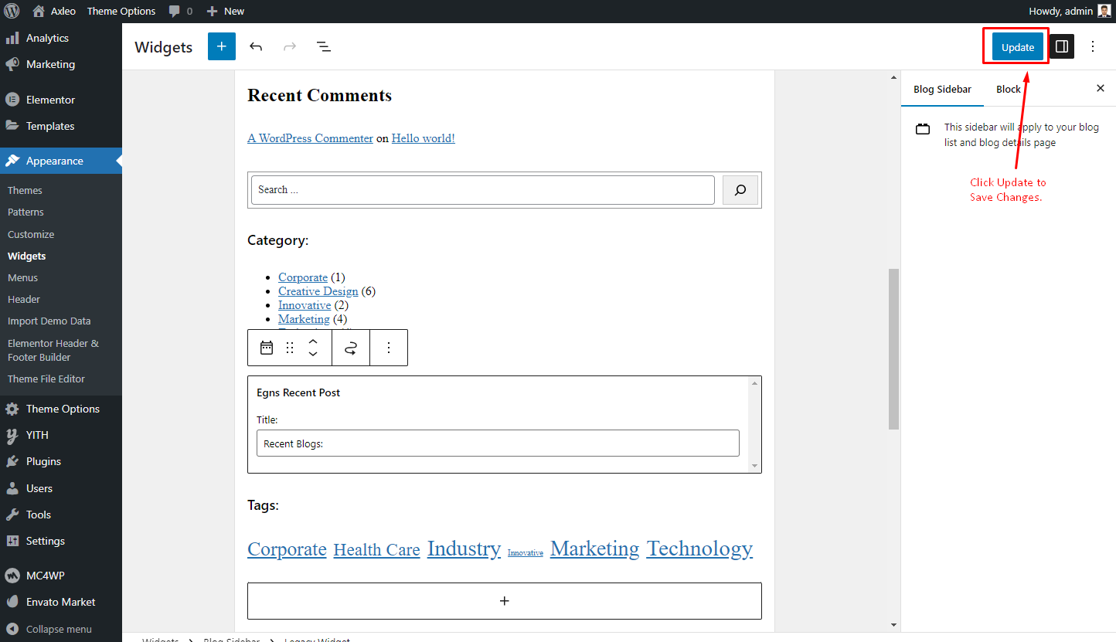
Task: Open A WordPress Commenter link
Action: point(310,138)
